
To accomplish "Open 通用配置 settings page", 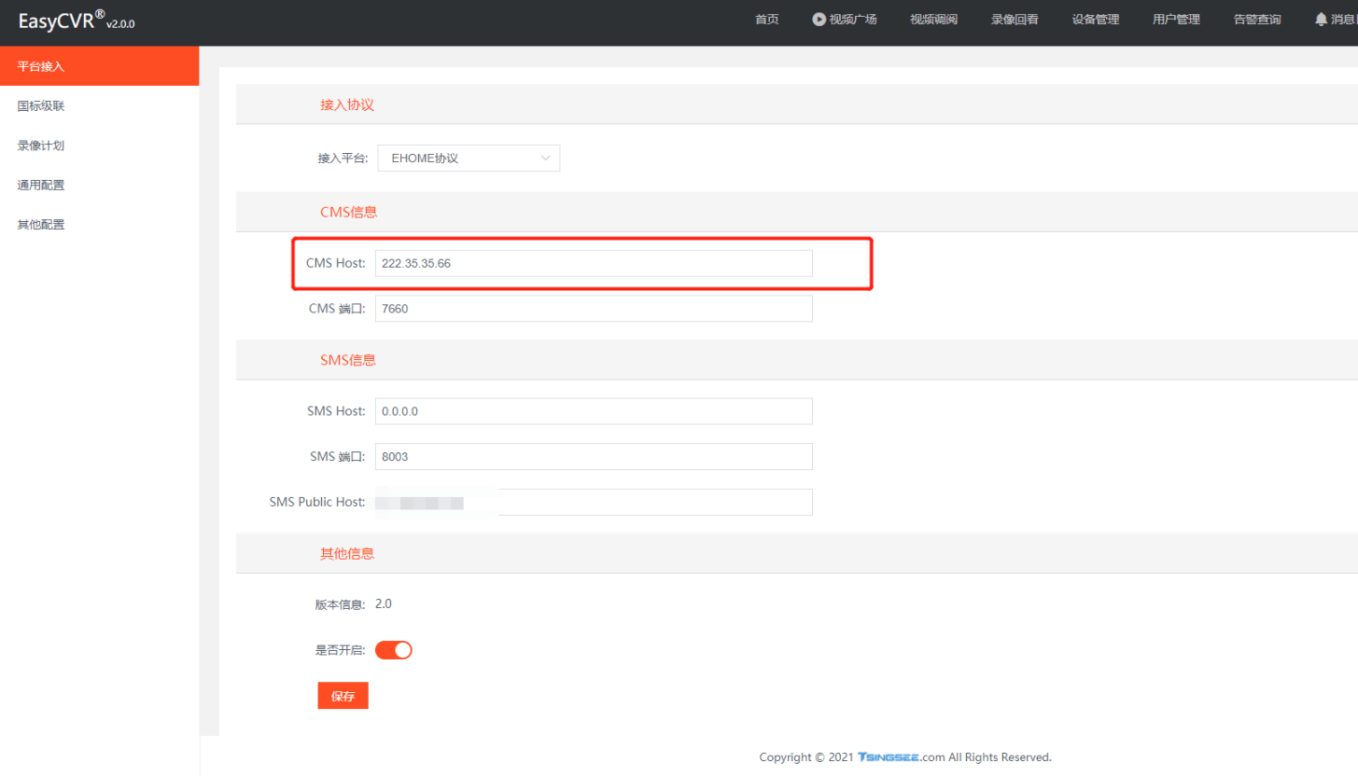I will (41, 186).
